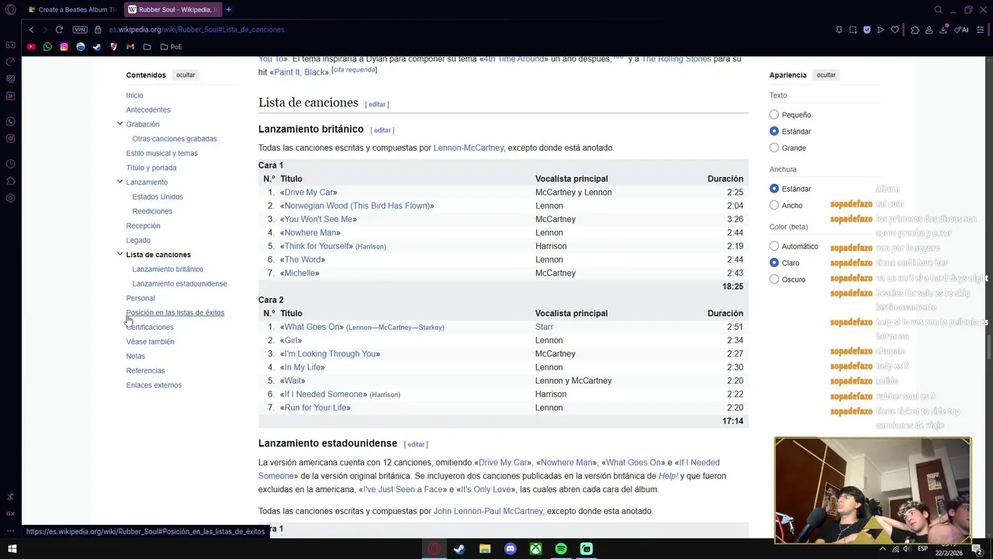Collapse the Grabación contents section

pos(119,123)
